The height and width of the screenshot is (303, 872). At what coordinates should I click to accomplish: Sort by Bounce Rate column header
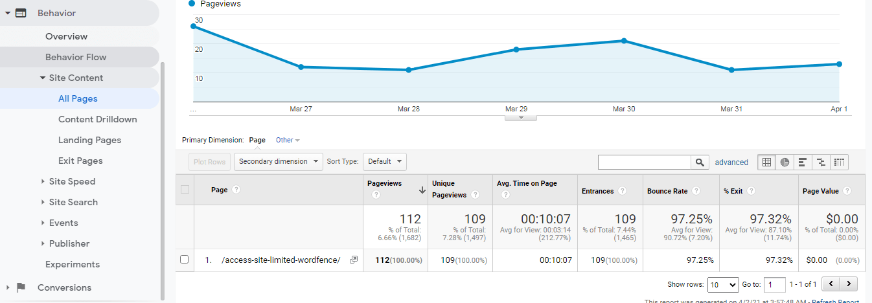coord(667,191)
